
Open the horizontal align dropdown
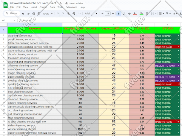pos(161,14)
